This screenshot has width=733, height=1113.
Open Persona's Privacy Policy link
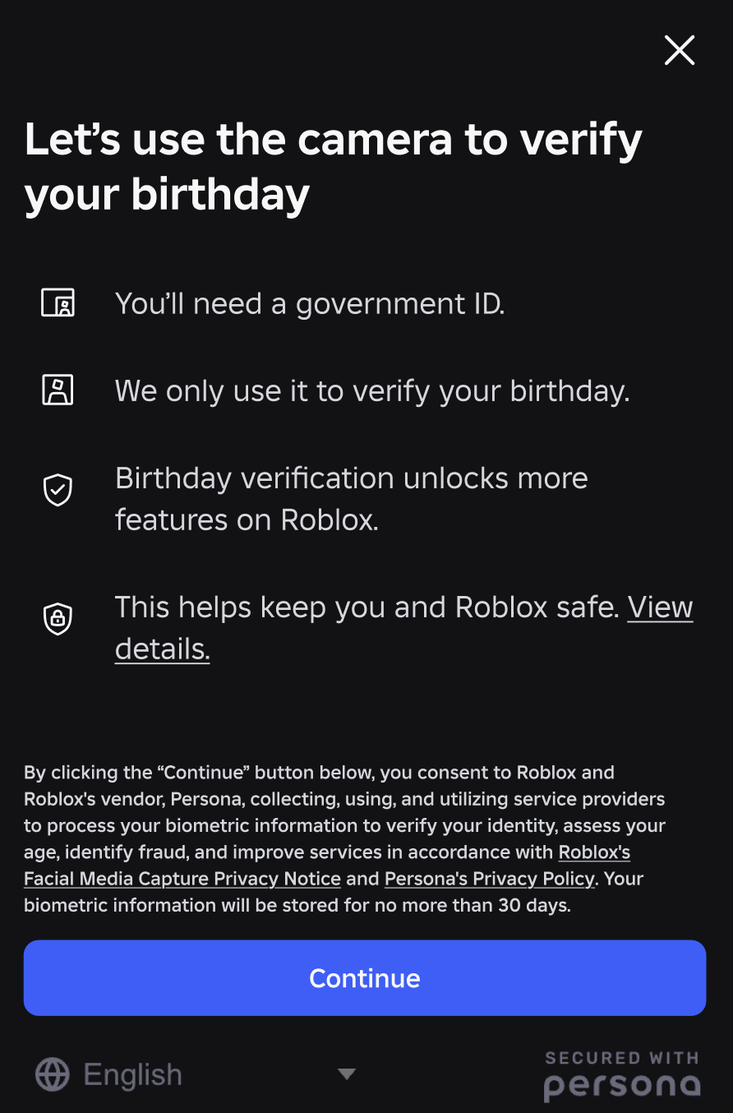click(x=489, y=879)
